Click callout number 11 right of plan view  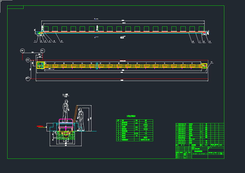click(x=212, y=62)
